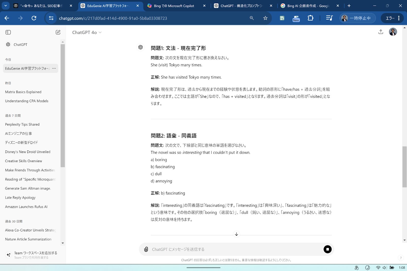Start a new chat with the compose icon
Screen dimensions: 407x271
click(58, 32)
